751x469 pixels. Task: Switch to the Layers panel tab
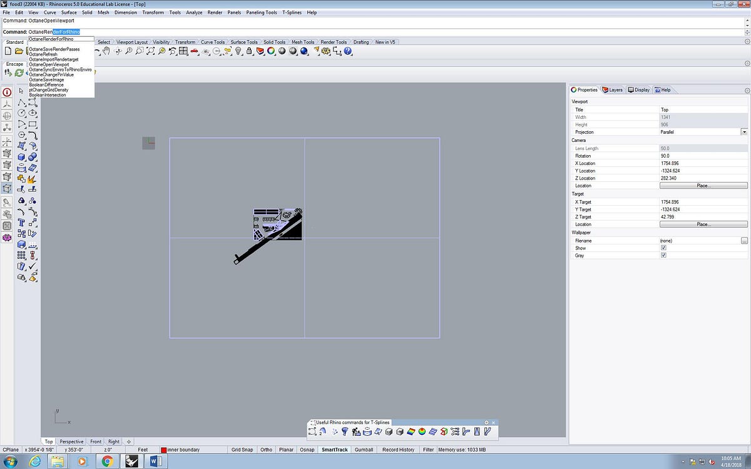(613, 90)
